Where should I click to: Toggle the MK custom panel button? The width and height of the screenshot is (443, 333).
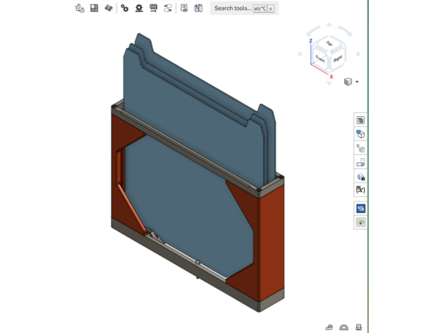(x=361, y=208)
